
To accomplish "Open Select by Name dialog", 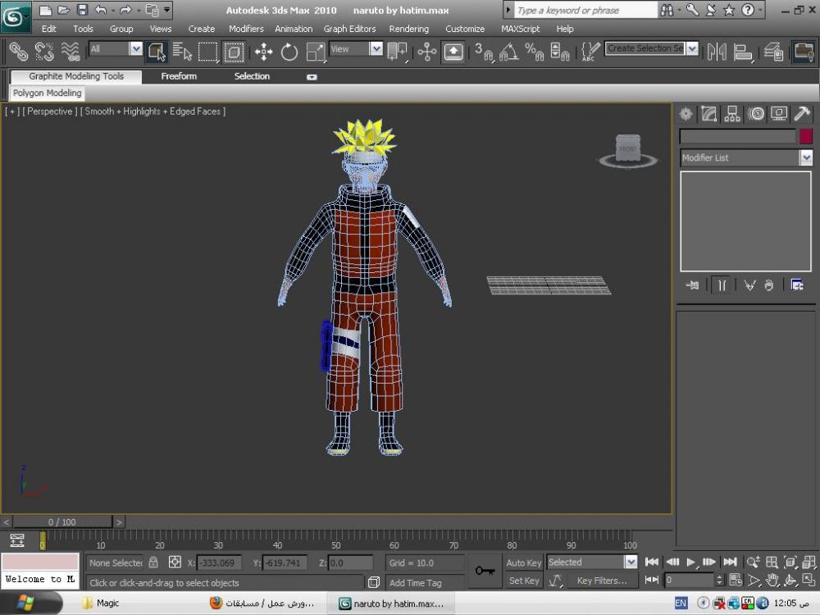I will tap(182, 51).
